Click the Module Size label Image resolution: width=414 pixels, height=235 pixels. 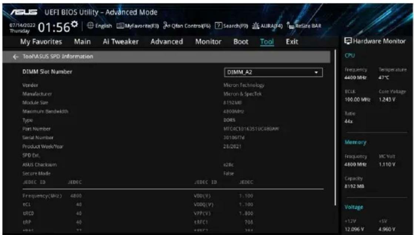(36, 103)
